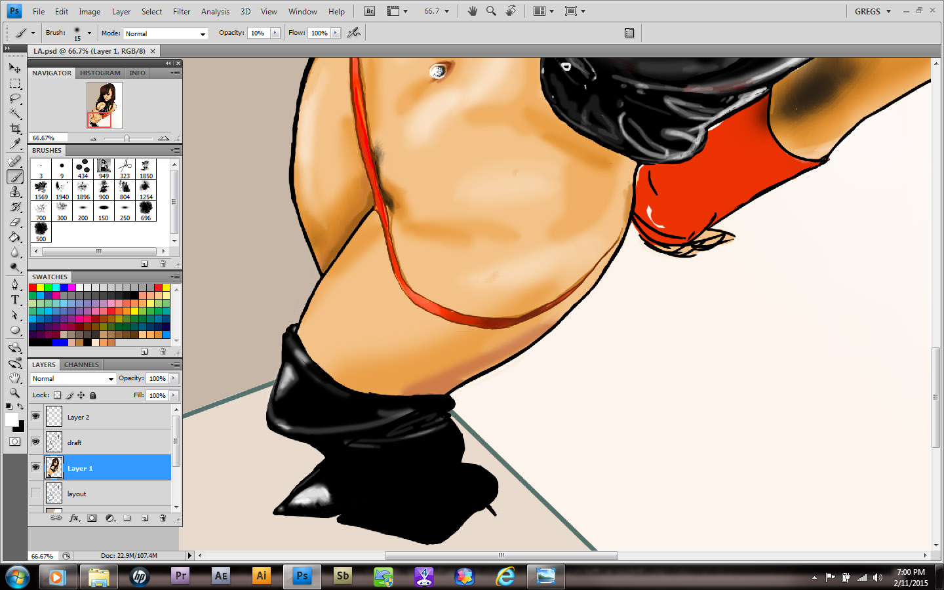
Task: Expand the brush Opacity slider arrow
Action: [275, 33]
